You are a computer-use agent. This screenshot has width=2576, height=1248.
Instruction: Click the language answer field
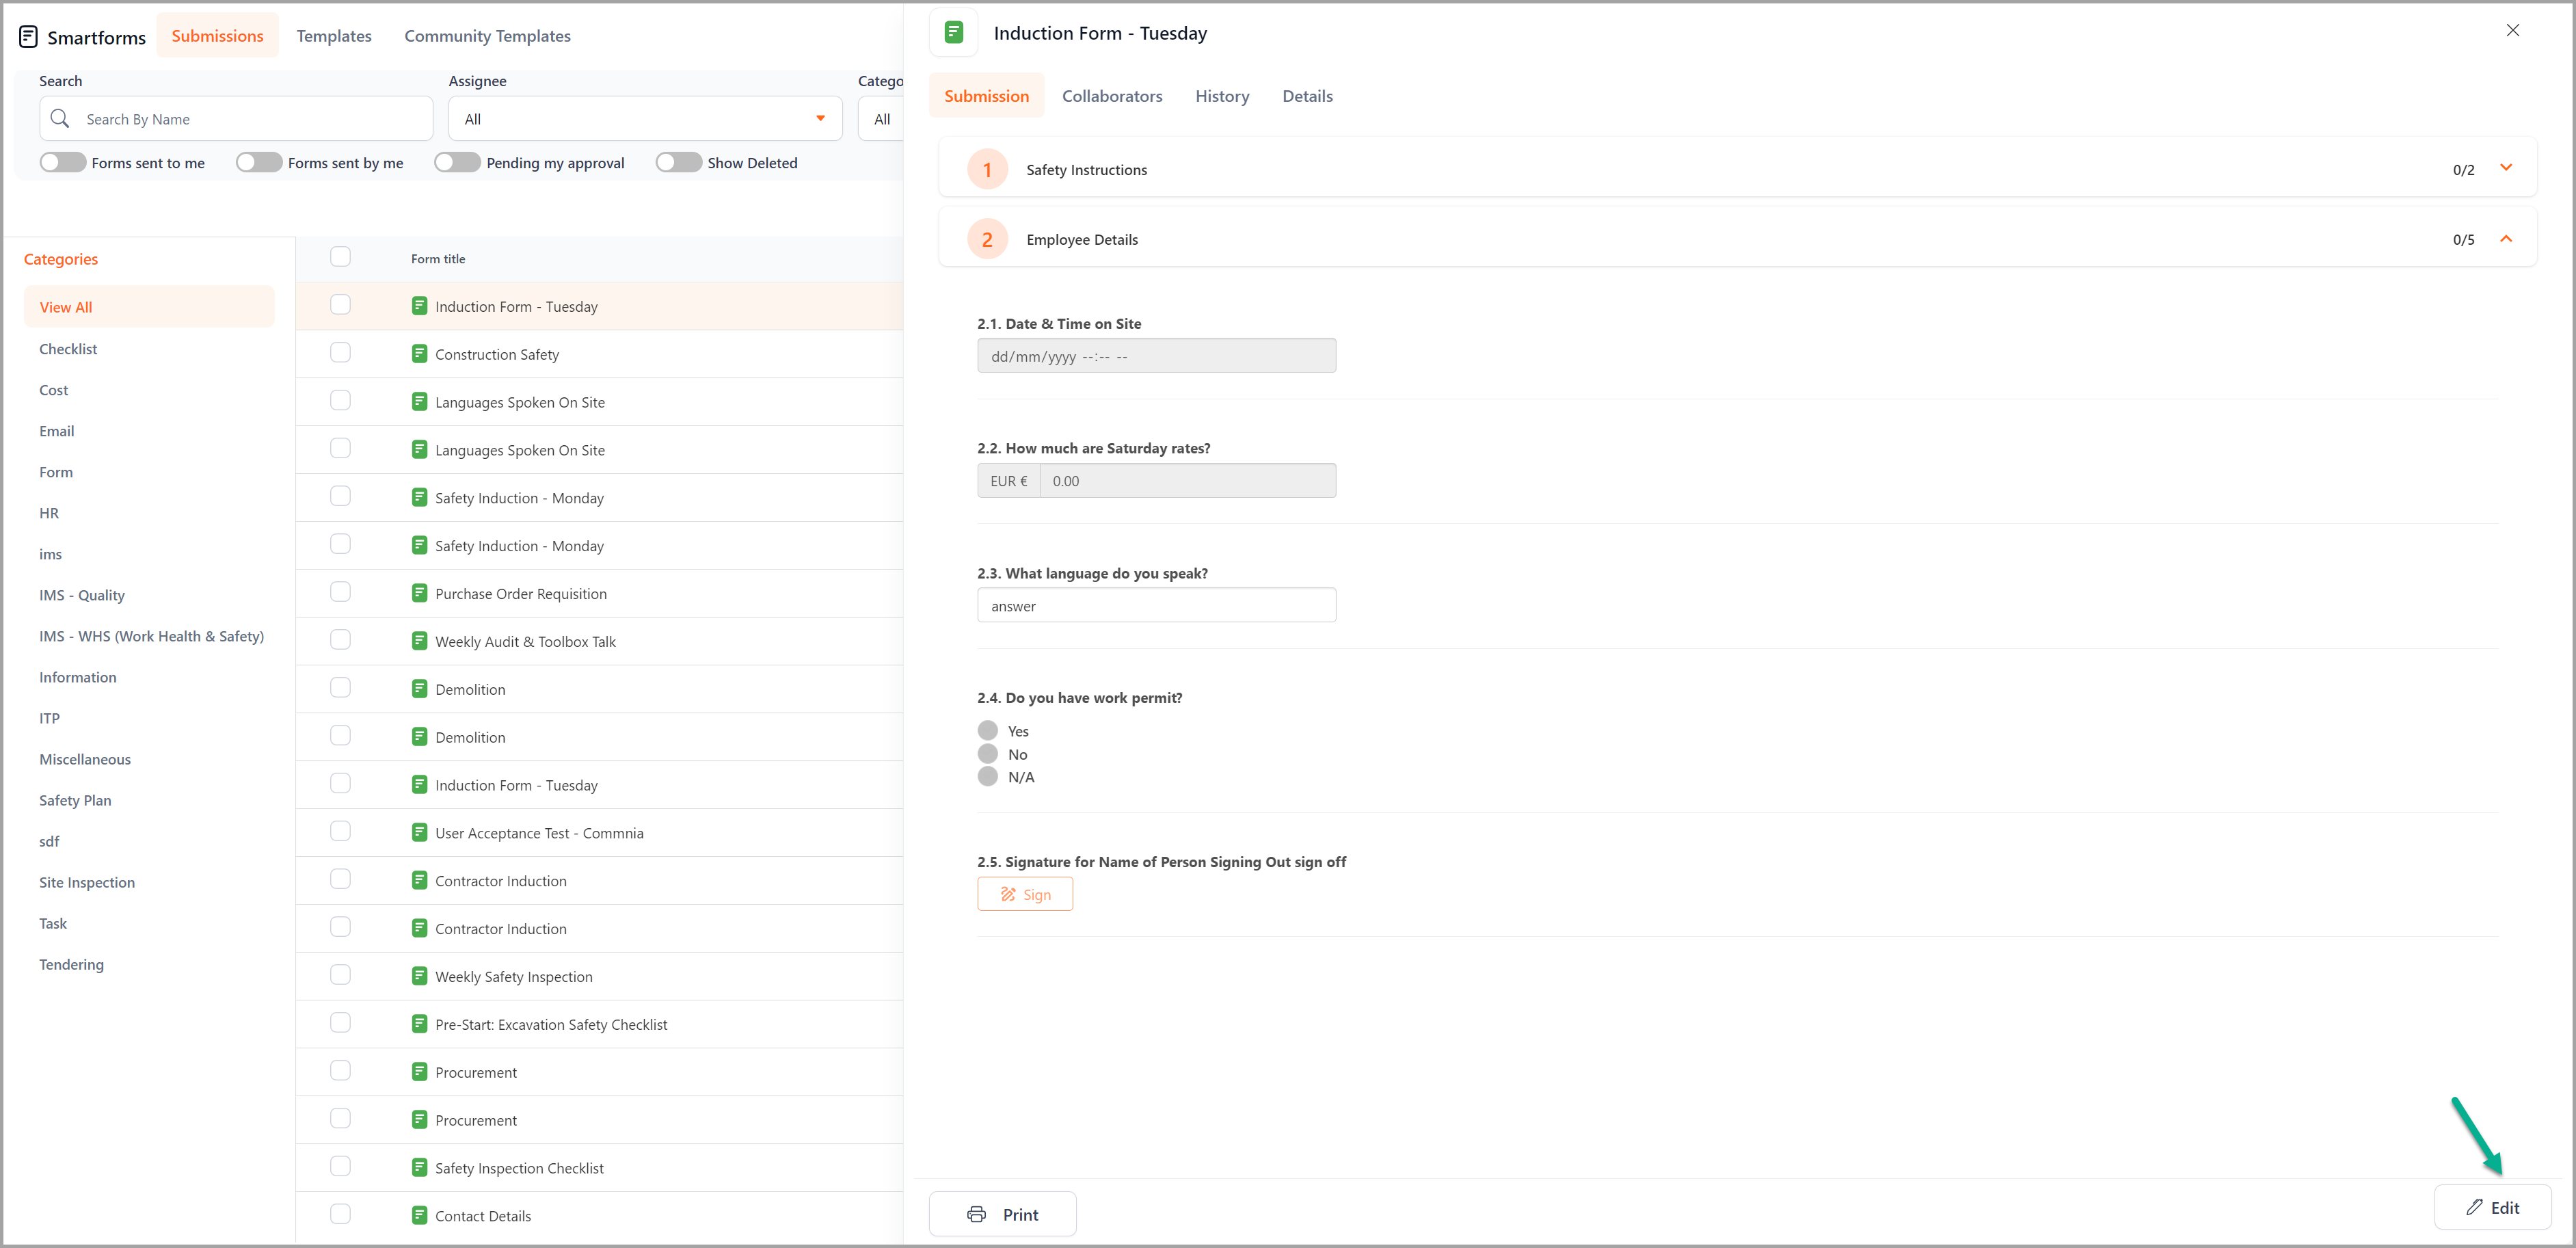point(1156,606)
